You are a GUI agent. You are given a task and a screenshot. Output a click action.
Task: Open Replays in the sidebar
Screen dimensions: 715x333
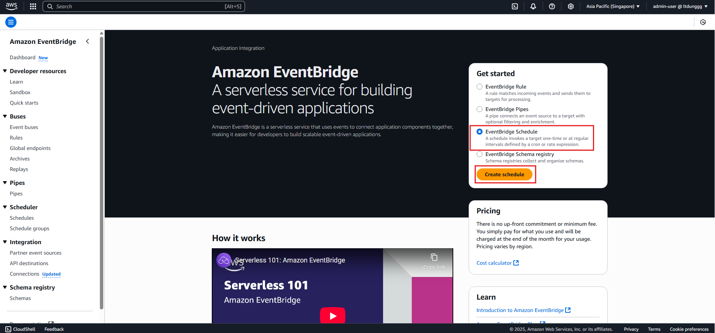(x=19, y=169)
